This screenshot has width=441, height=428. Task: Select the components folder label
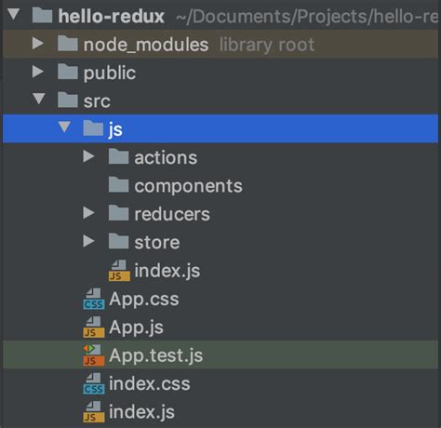tap(188, 186)
